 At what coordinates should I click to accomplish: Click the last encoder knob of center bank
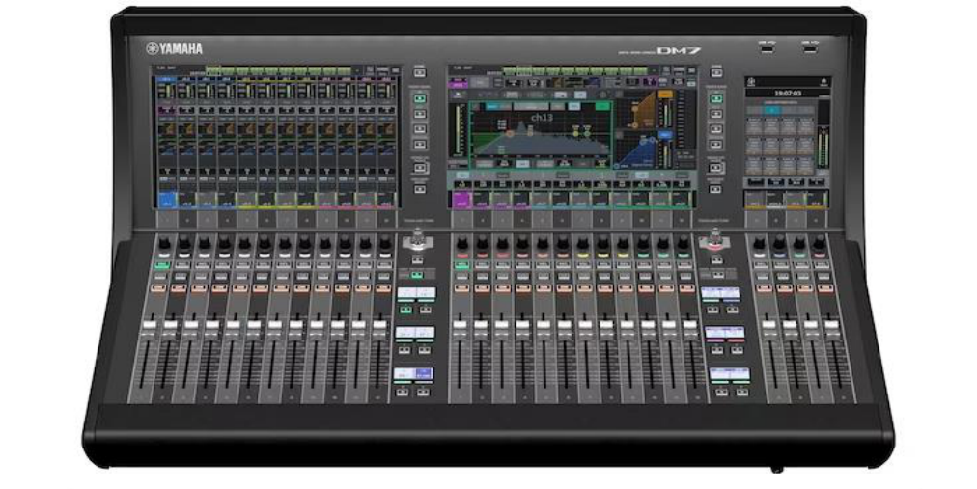pos(684,244)
